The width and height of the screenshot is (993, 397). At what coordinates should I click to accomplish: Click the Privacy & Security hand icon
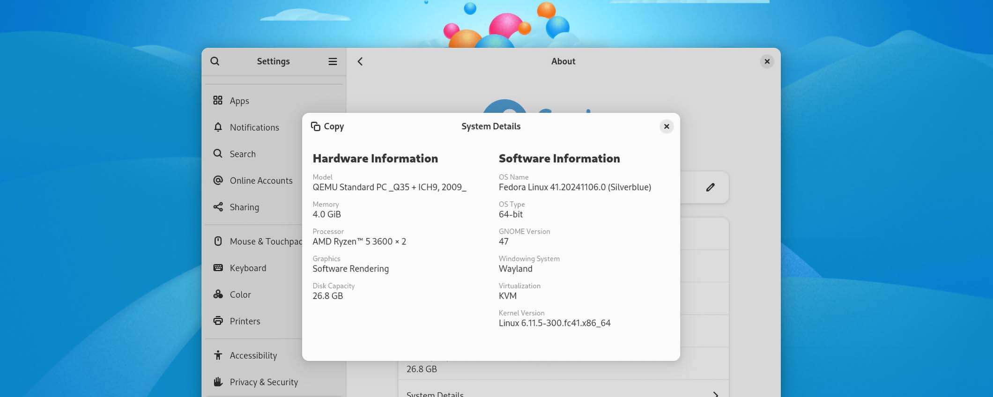click(x=218, y=382)
